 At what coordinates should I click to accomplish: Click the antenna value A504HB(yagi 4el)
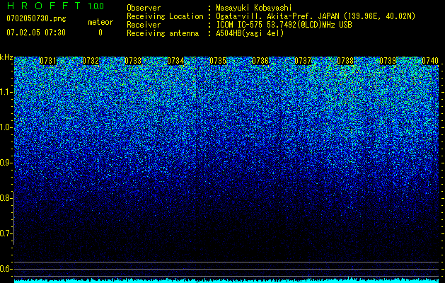coord(250,33)
